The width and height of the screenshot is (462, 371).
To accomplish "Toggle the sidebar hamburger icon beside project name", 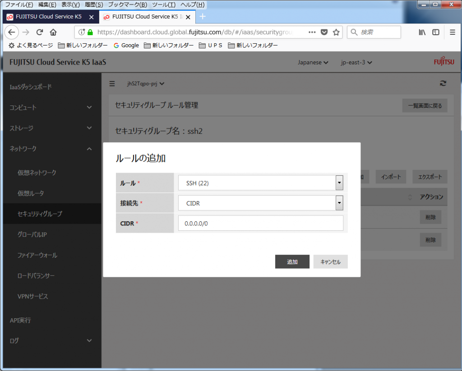I will [x=112, y=84].
